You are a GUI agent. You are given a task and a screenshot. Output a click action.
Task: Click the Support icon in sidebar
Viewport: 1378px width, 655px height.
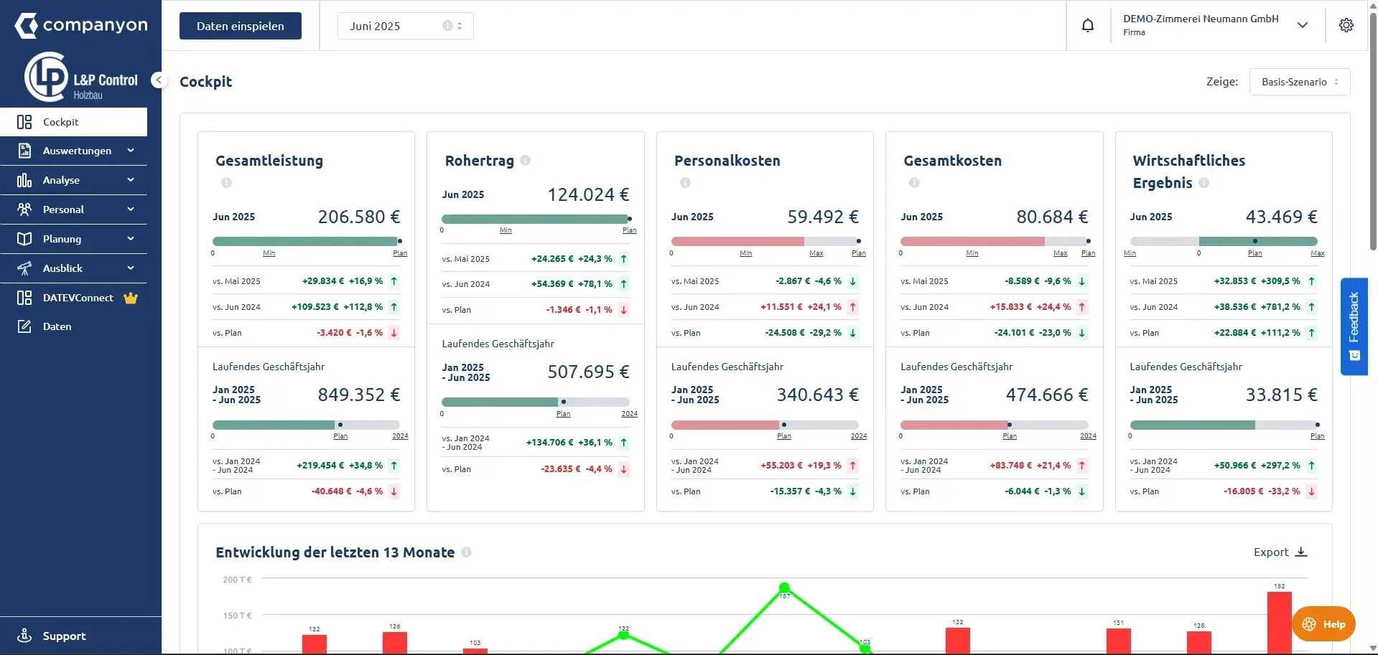[x=24, y=636]
